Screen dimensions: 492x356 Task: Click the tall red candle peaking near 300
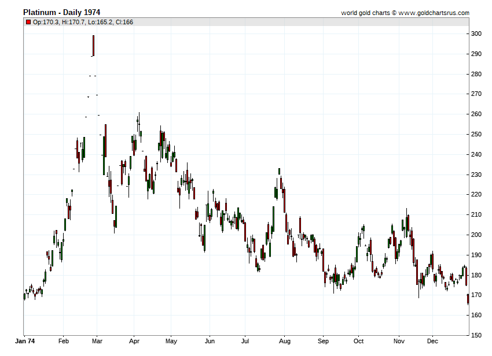coord(94,46)
